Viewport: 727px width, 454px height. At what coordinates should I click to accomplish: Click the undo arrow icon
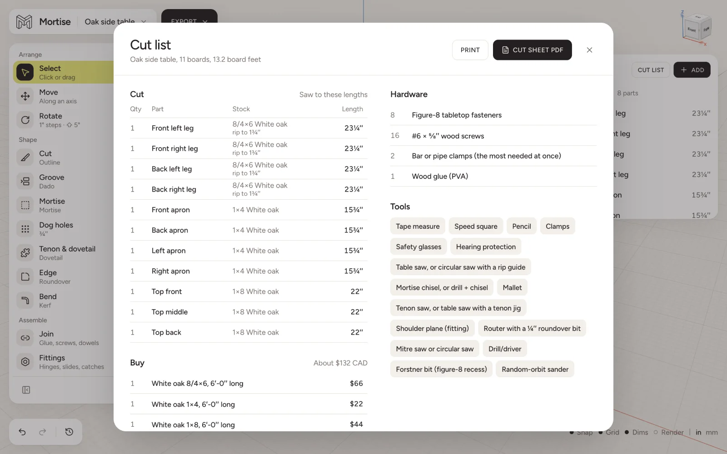pos(22,432)
